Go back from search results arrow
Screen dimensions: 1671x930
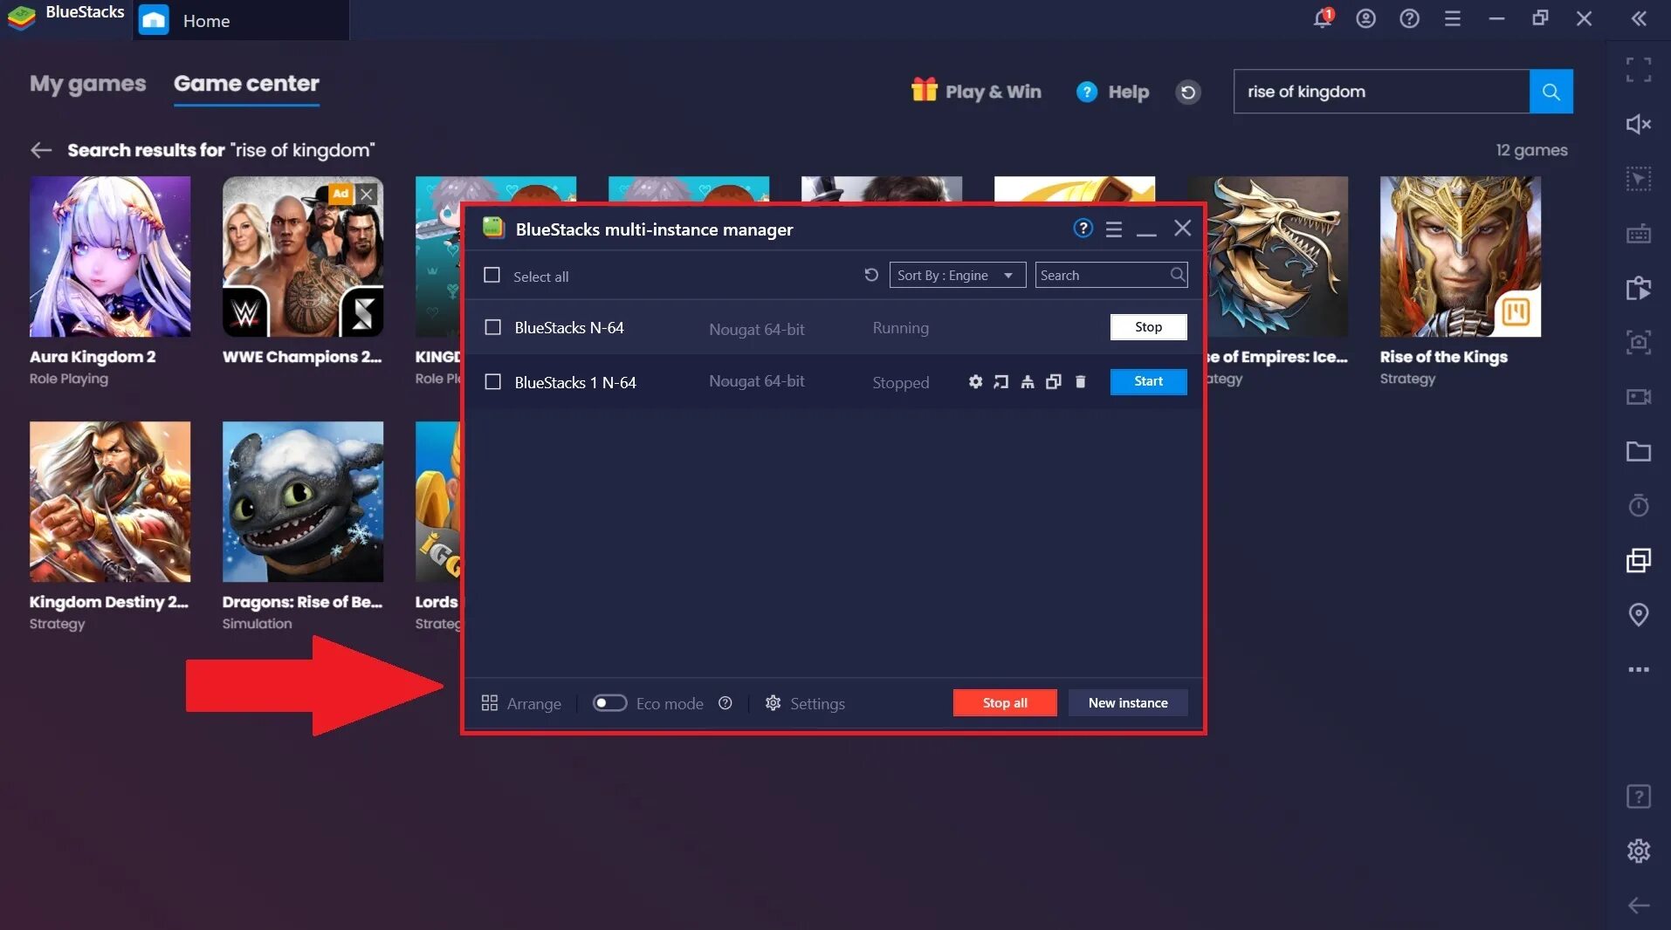point(41,150)
